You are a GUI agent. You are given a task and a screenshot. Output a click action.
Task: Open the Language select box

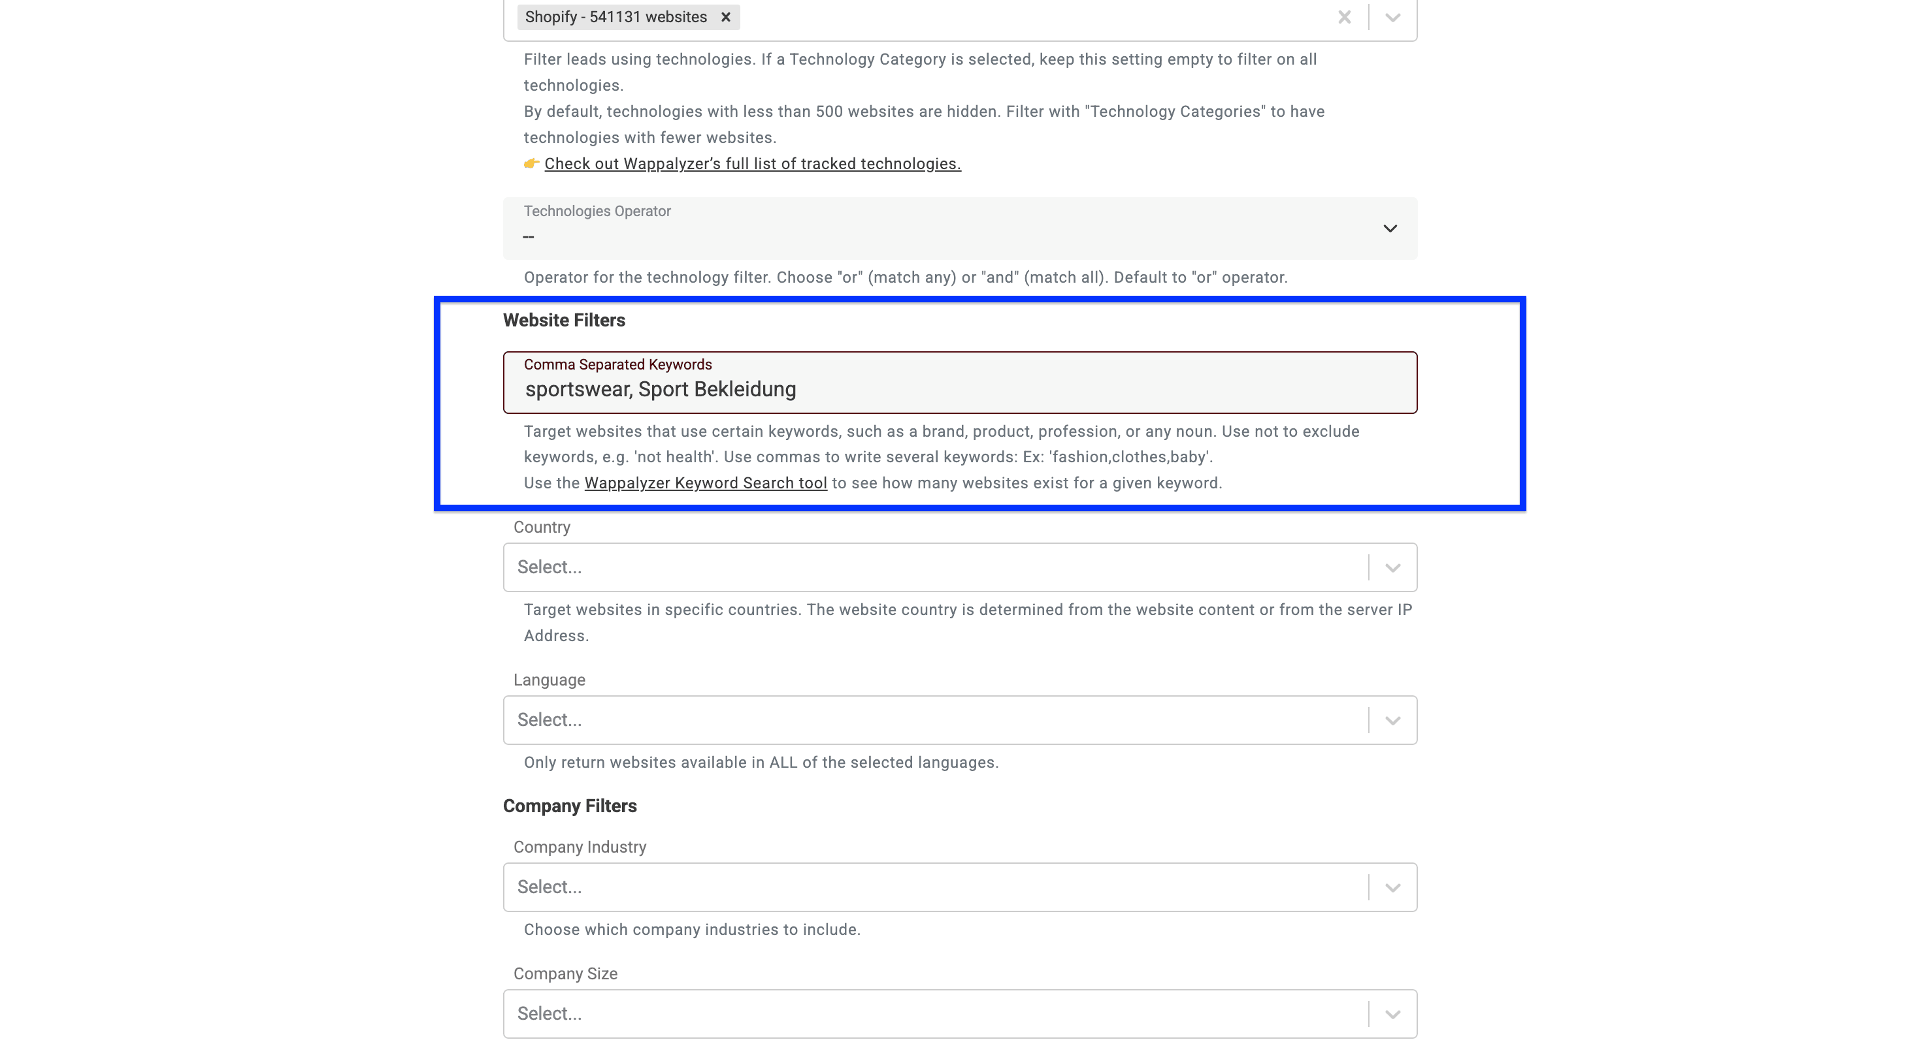click(932, 719)
